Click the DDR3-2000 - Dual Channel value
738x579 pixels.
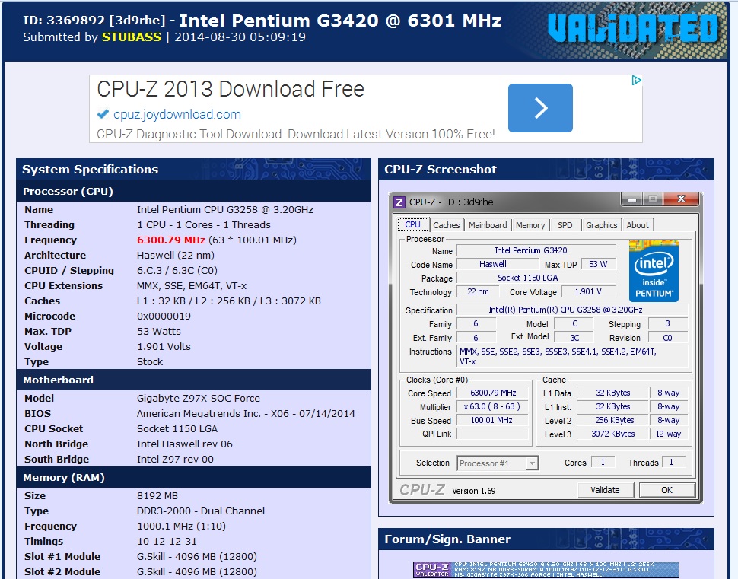pos(201,511)
